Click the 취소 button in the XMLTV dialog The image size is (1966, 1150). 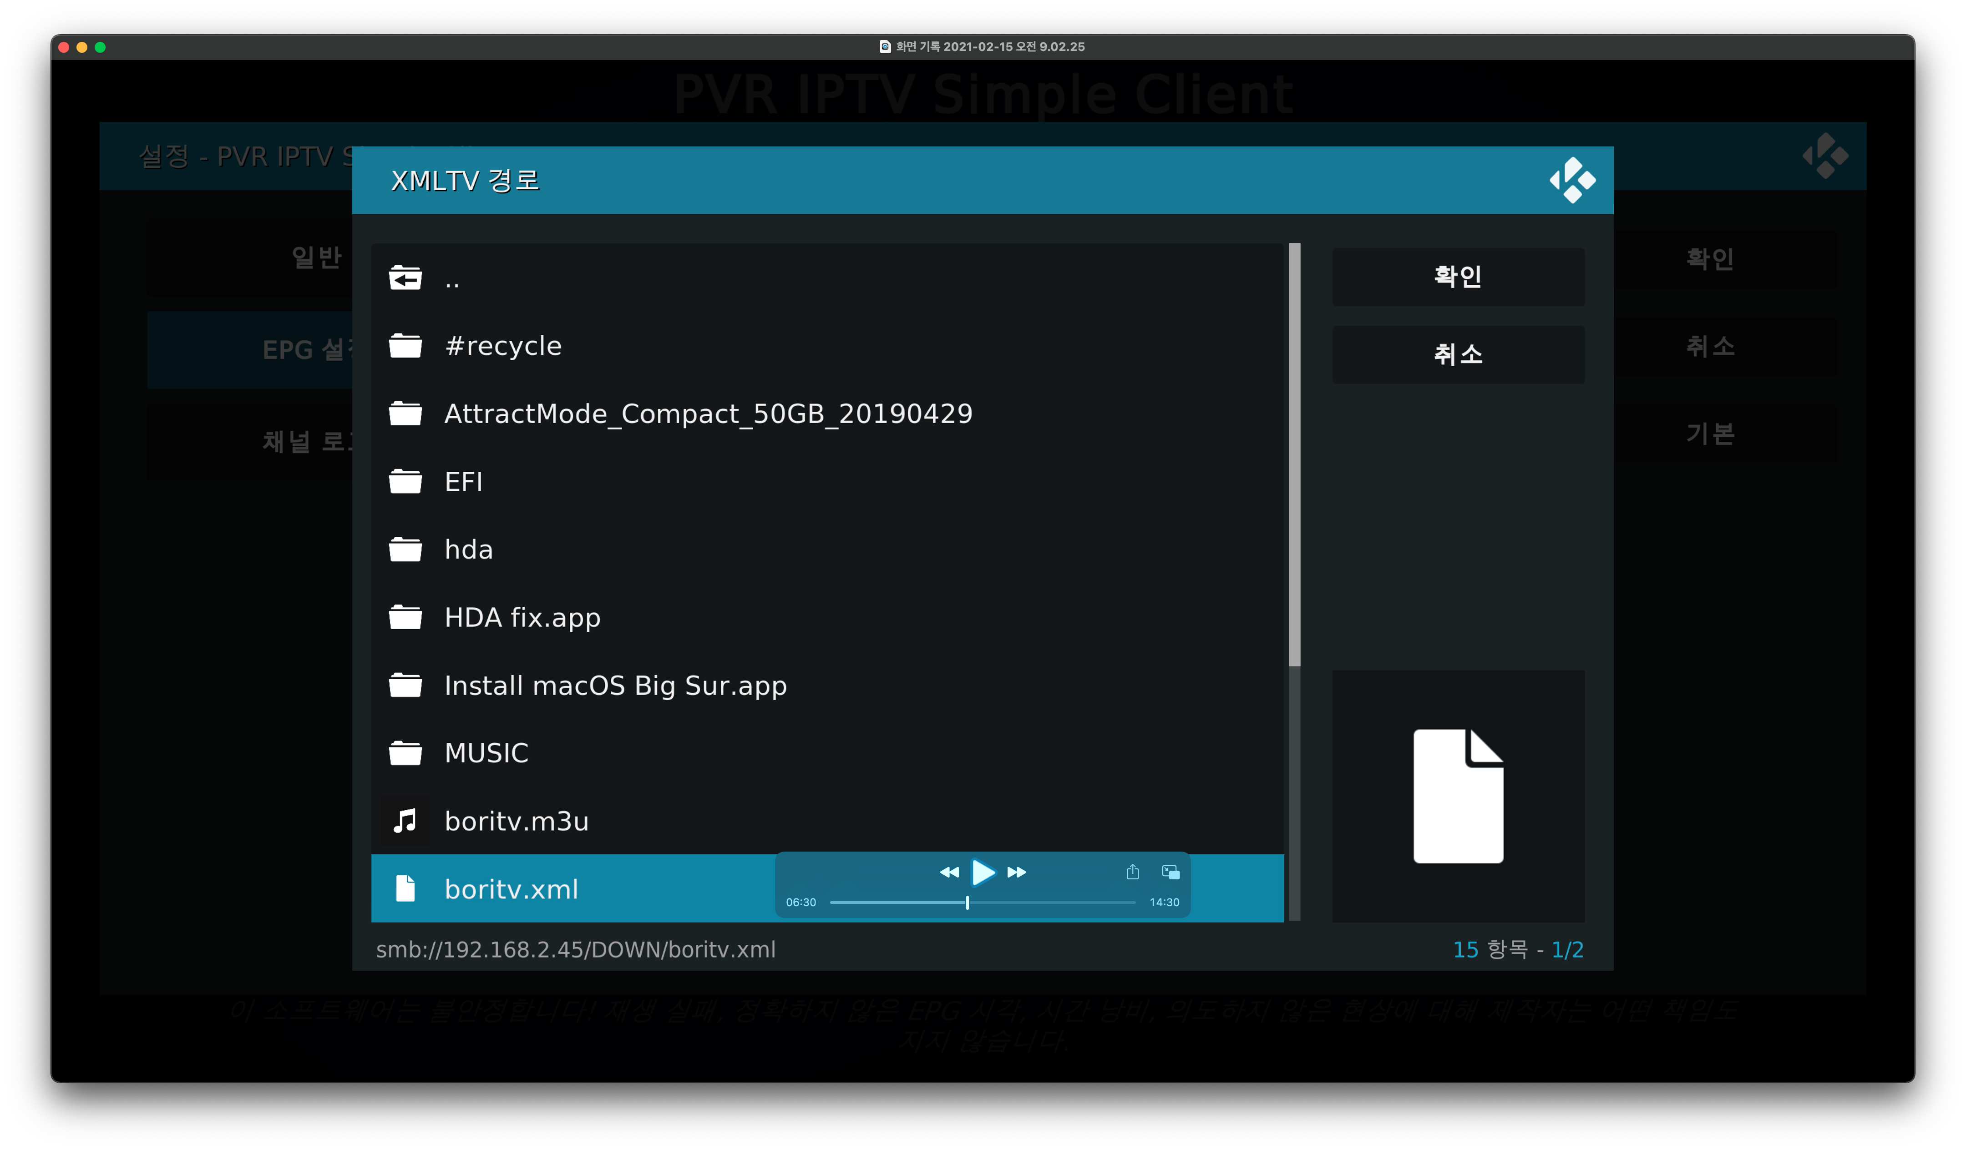1457,355
